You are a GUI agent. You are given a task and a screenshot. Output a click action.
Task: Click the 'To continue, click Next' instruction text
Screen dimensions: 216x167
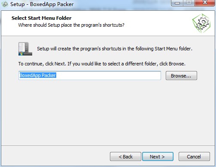coord(102,64)
